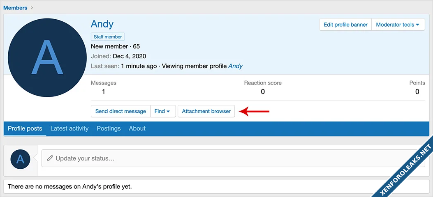Expand the Find dropdown menu
The height and width of the screenshot is (197, 433).
coord(163,111)
